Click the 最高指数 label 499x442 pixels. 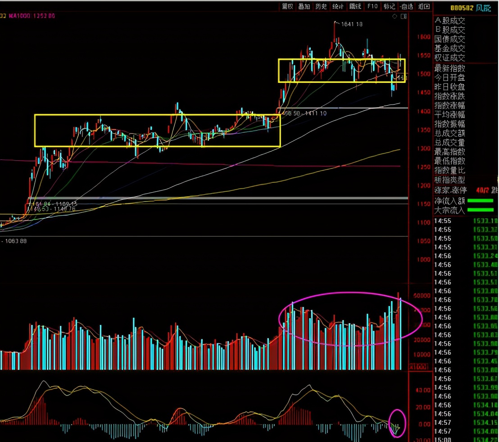(x=449, y=151)
